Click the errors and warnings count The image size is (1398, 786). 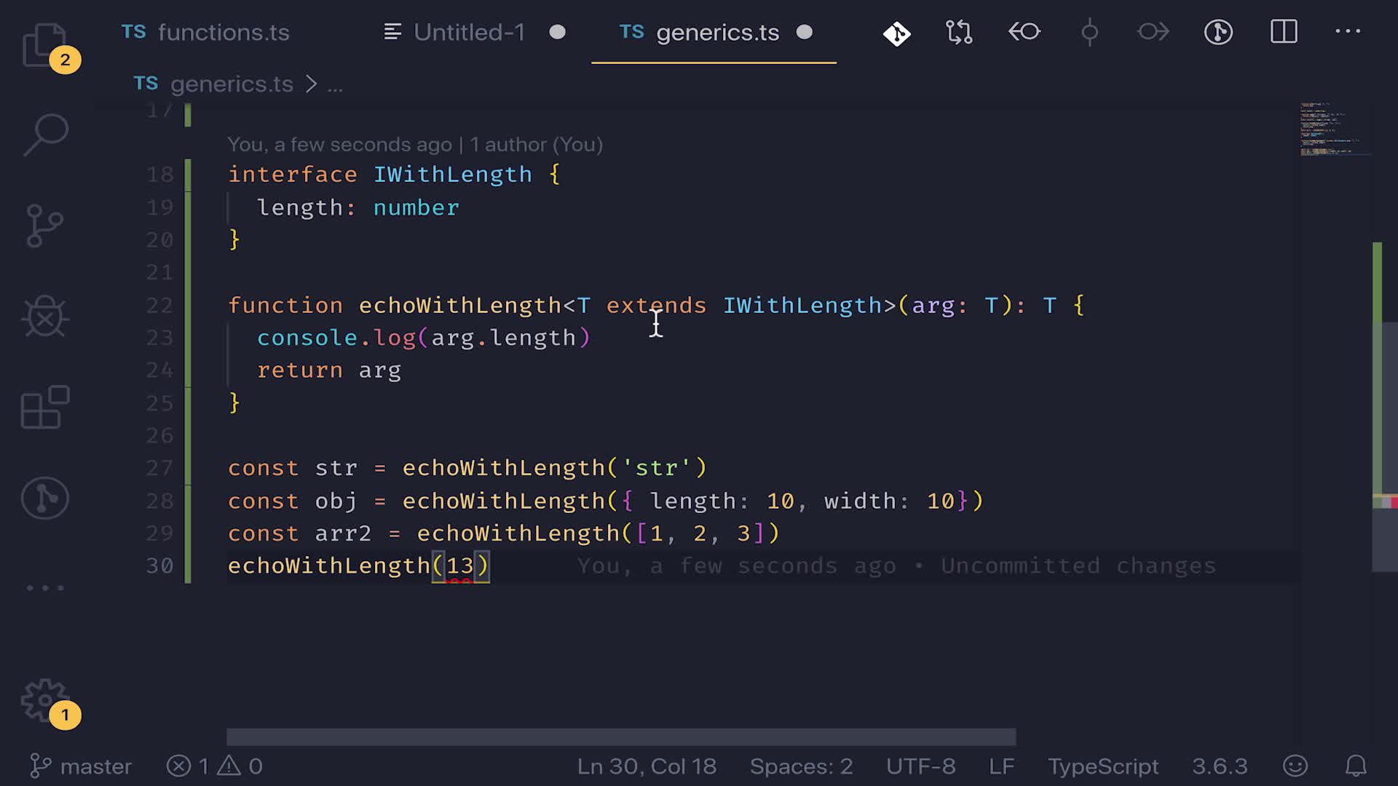215,766
